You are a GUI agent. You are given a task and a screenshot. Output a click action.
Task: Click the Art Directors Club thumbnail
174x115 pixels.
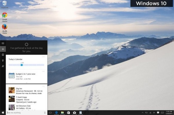coord(12,107)
